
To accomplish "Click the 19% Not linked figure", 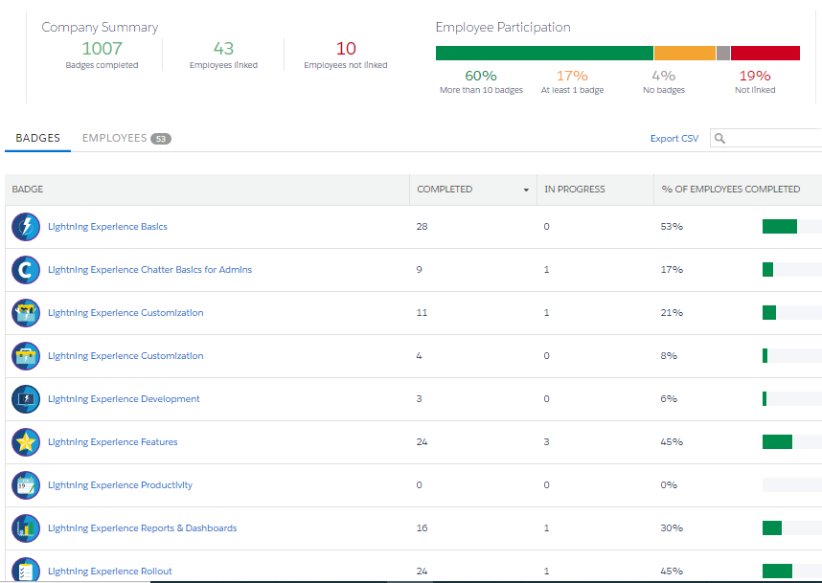I will pyautogui.click(x=755, y=76).
